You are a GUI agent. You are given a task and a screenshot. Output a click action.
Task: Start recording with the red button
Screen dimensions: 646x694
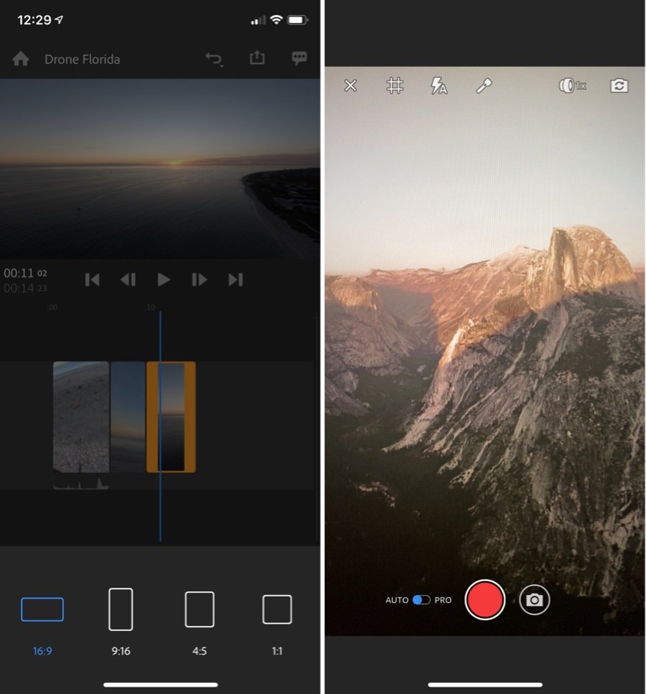click(x=484, y=600)
